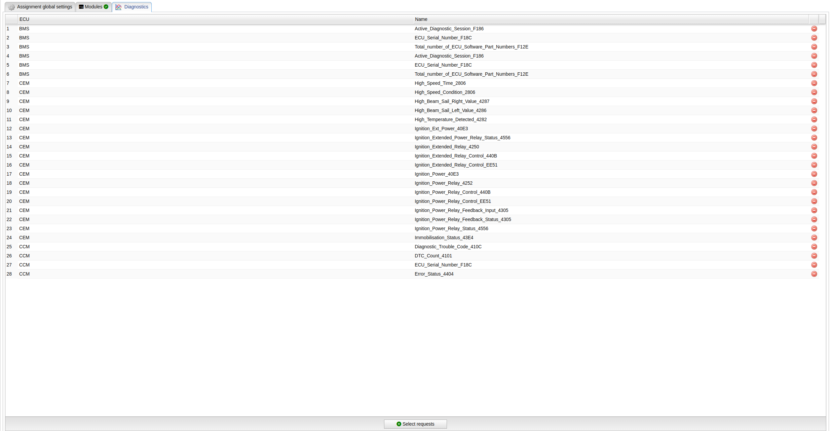Delete row 3 Total_number_of_ECU_Software_Part_Numbers entry
The width and height of the screenshot is (831, 431).
tap(814, 47)
